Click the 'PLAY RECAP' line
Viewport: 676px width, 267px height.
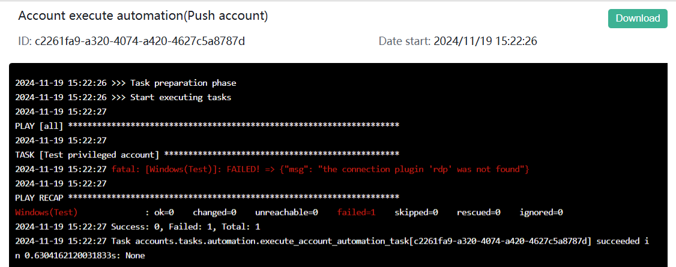(x=207, y=197)
